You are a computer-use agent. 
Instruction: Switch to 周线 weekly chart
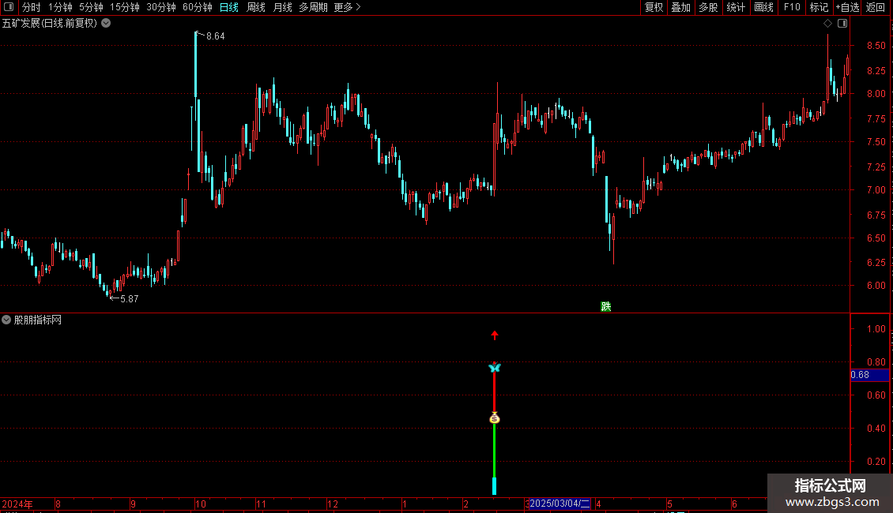coord(256,7)
